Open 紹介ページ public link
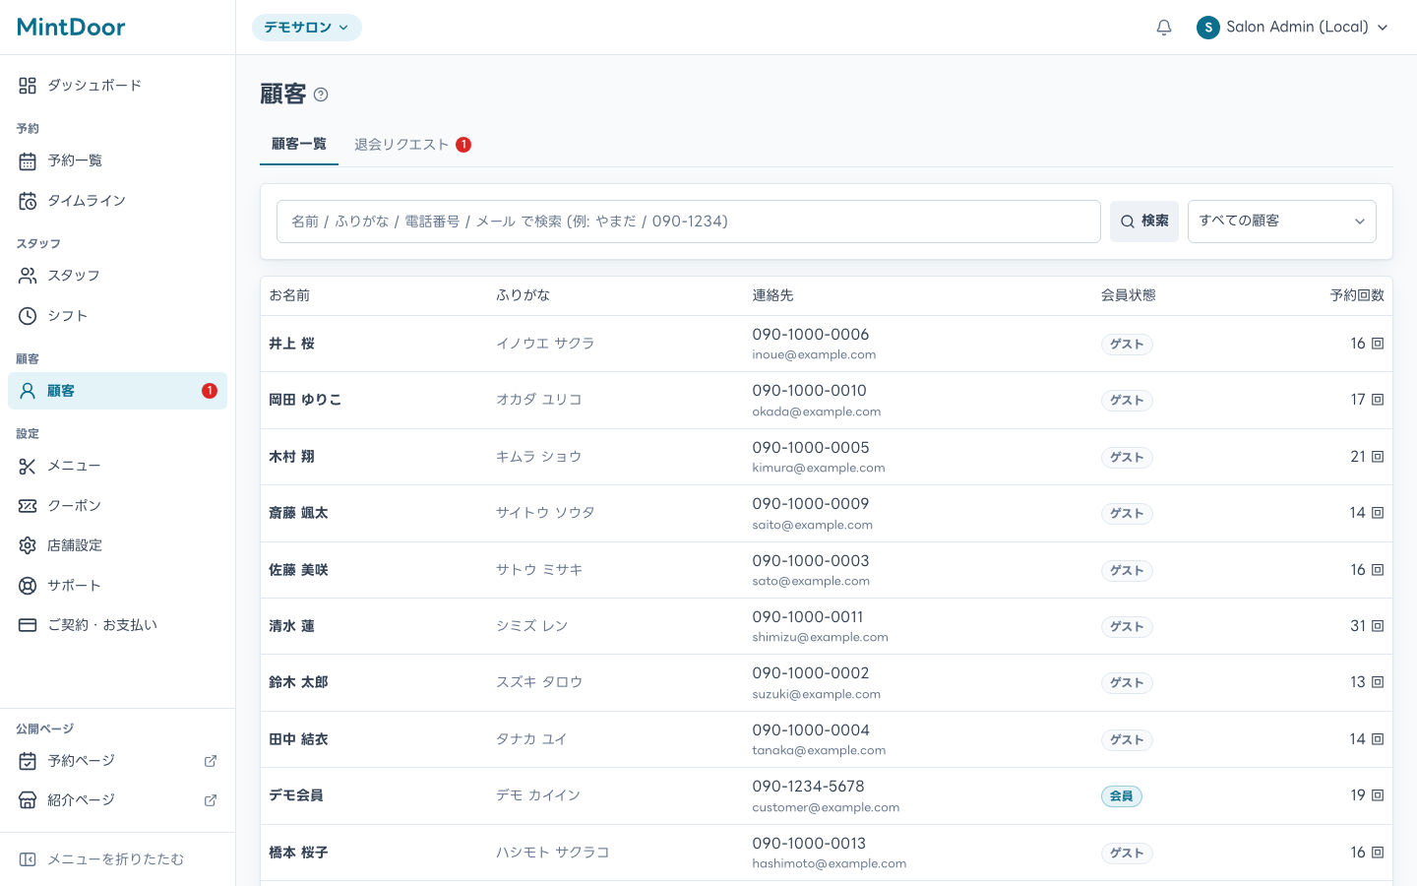Image resolution: width=1417 pixels, height=886 pixels. point(118,800)
